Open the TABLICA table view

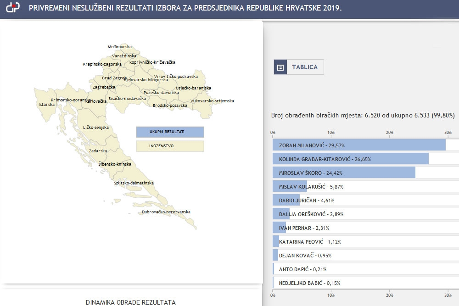click(304, 67)
